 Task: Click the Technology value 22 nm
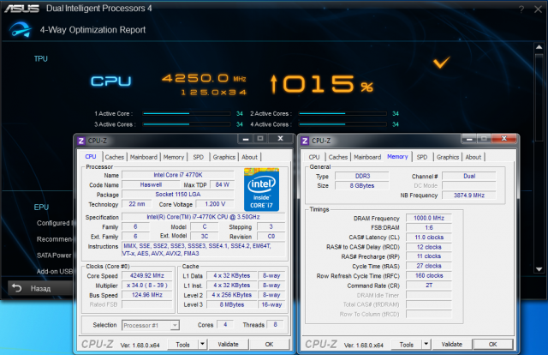point(137,204)
